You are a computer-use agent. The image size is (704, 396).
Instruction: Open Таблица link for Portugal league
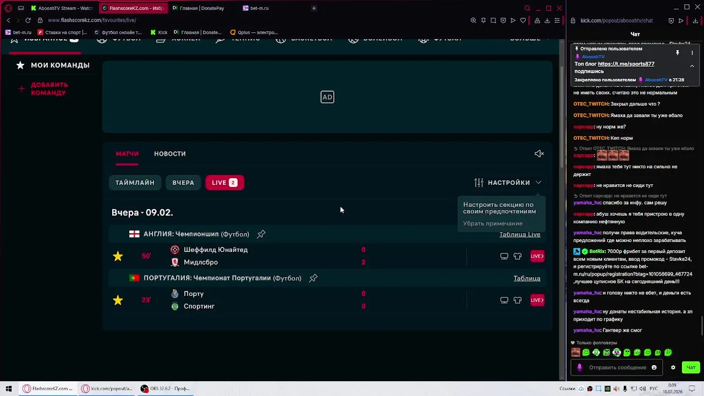(x=527, y=278)
